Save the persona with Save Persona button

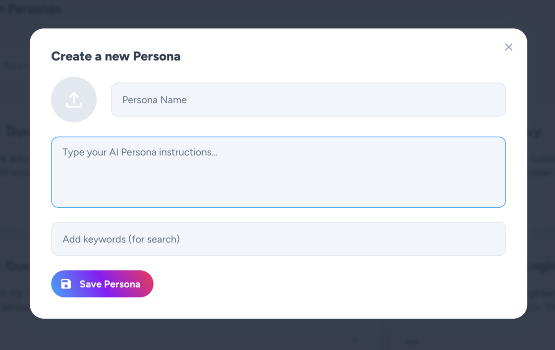click(x=102, y=284)
